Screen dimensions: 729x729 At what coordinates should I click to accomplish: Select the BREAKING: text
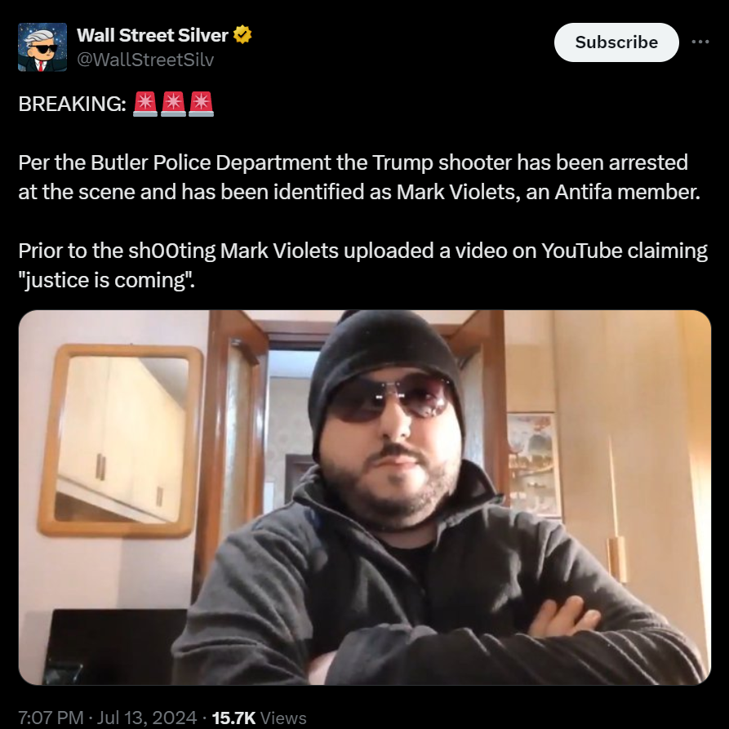[72, 104]
